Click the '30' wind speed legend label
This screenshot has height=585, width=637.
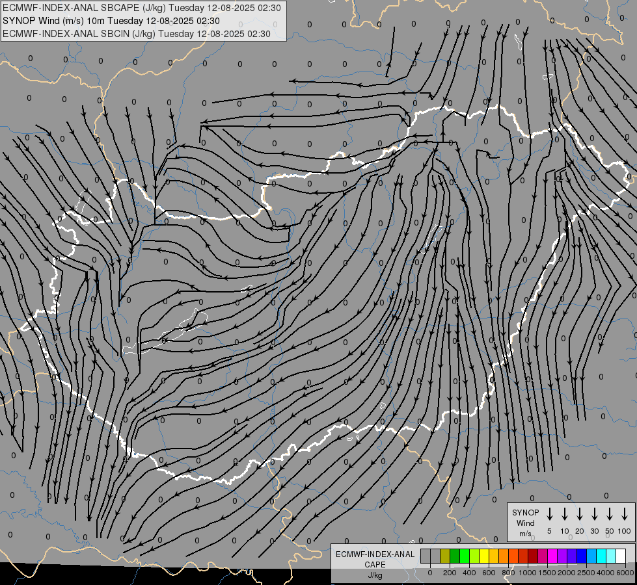point(595,531)
